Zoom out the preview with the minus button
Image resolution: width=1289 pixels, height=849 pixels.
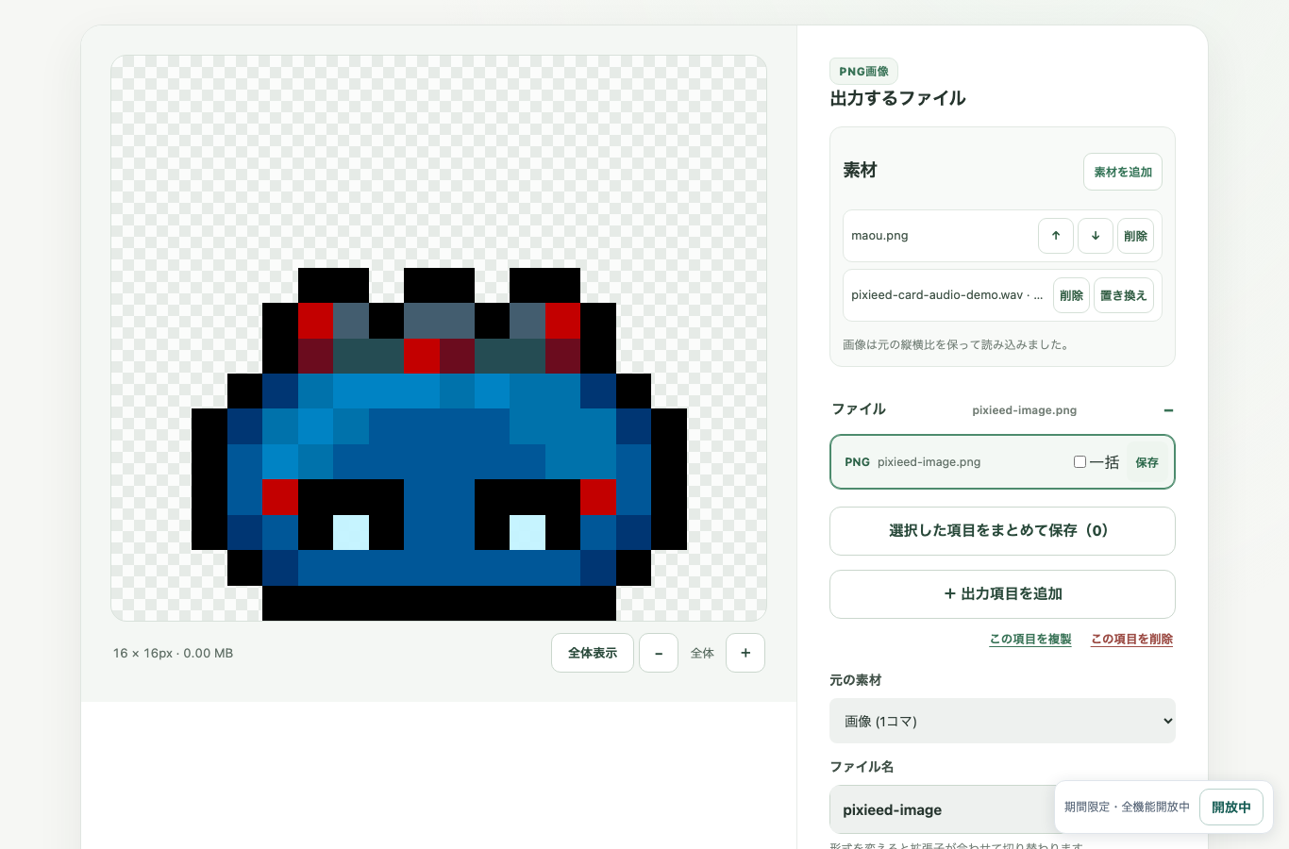point(659,653)
